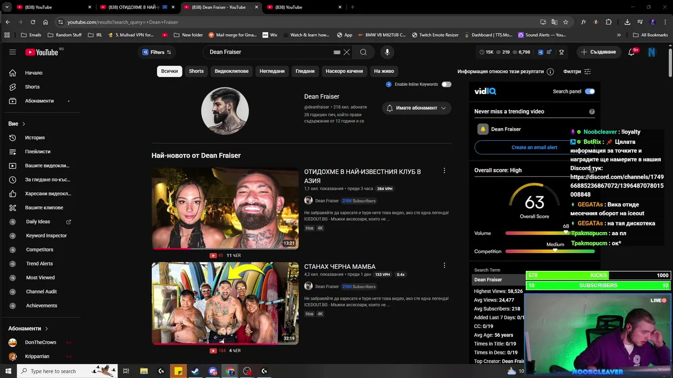Viewport: 673px width, 378px height.
Task: Click the Windows search box on the taskbar
Action: (68, 371)
